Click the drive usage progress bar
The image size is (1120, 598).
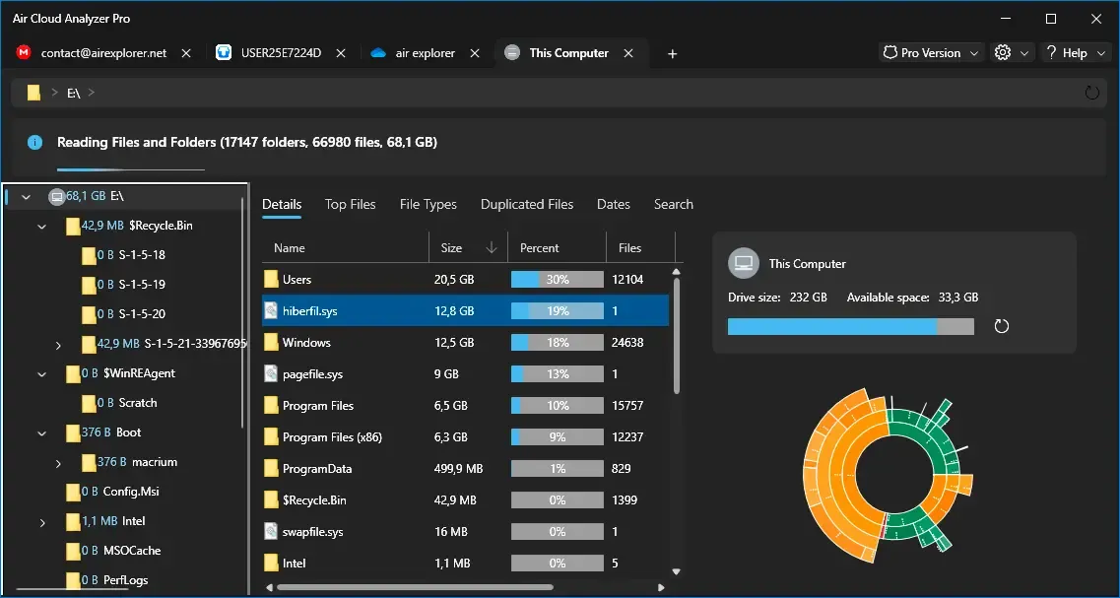[851, 326]
